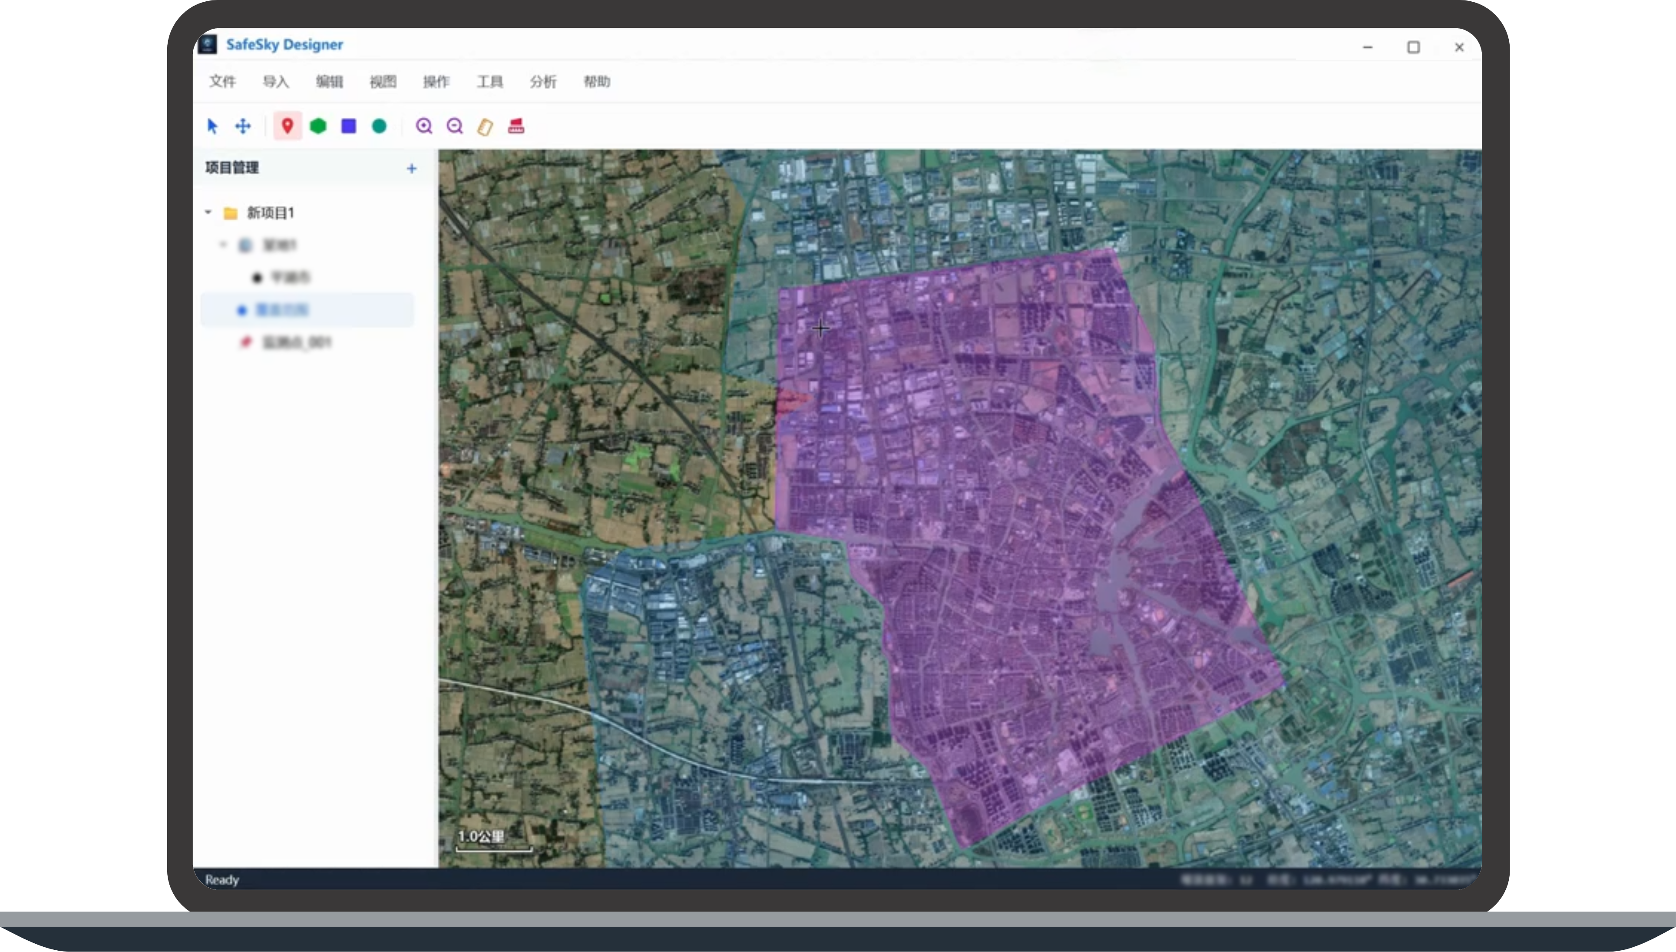Open the 导入 menu
Image resolution: width=1676 pixels, height=952 pixels.
(x=276, y=82)
